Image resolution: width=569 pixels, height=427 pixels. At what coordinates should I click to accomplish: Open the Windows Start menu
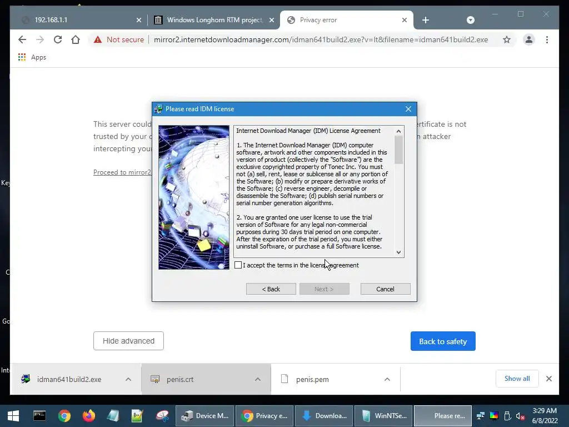pos(13,416)
